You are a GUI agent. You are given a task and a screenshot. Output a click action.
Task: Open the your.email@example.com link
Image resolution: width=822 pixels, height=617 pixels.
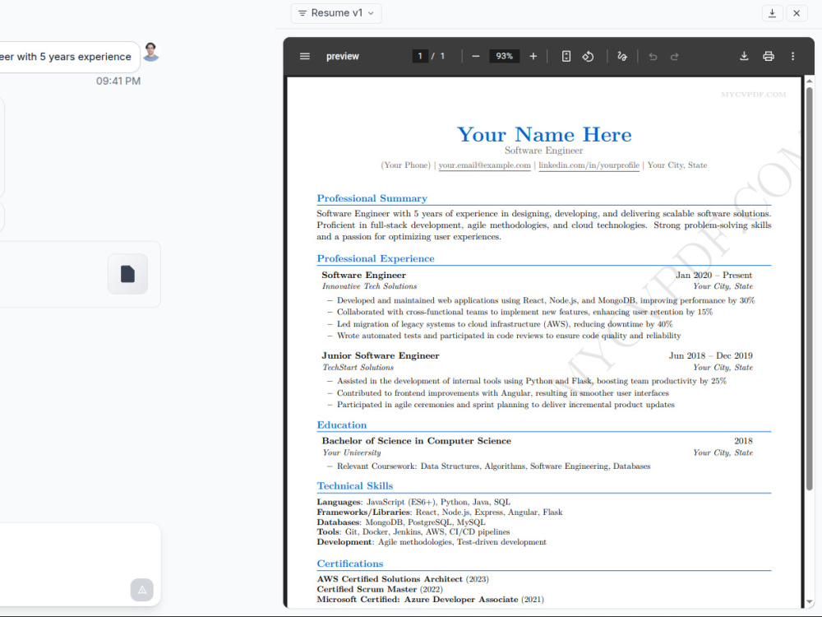(x=484, y=165)
